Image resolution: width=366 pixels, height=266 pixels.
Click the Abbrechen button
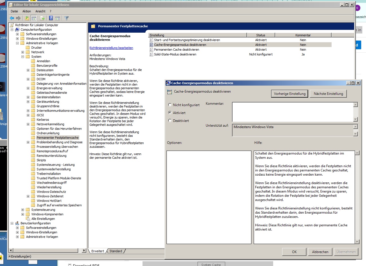point(320,252)
